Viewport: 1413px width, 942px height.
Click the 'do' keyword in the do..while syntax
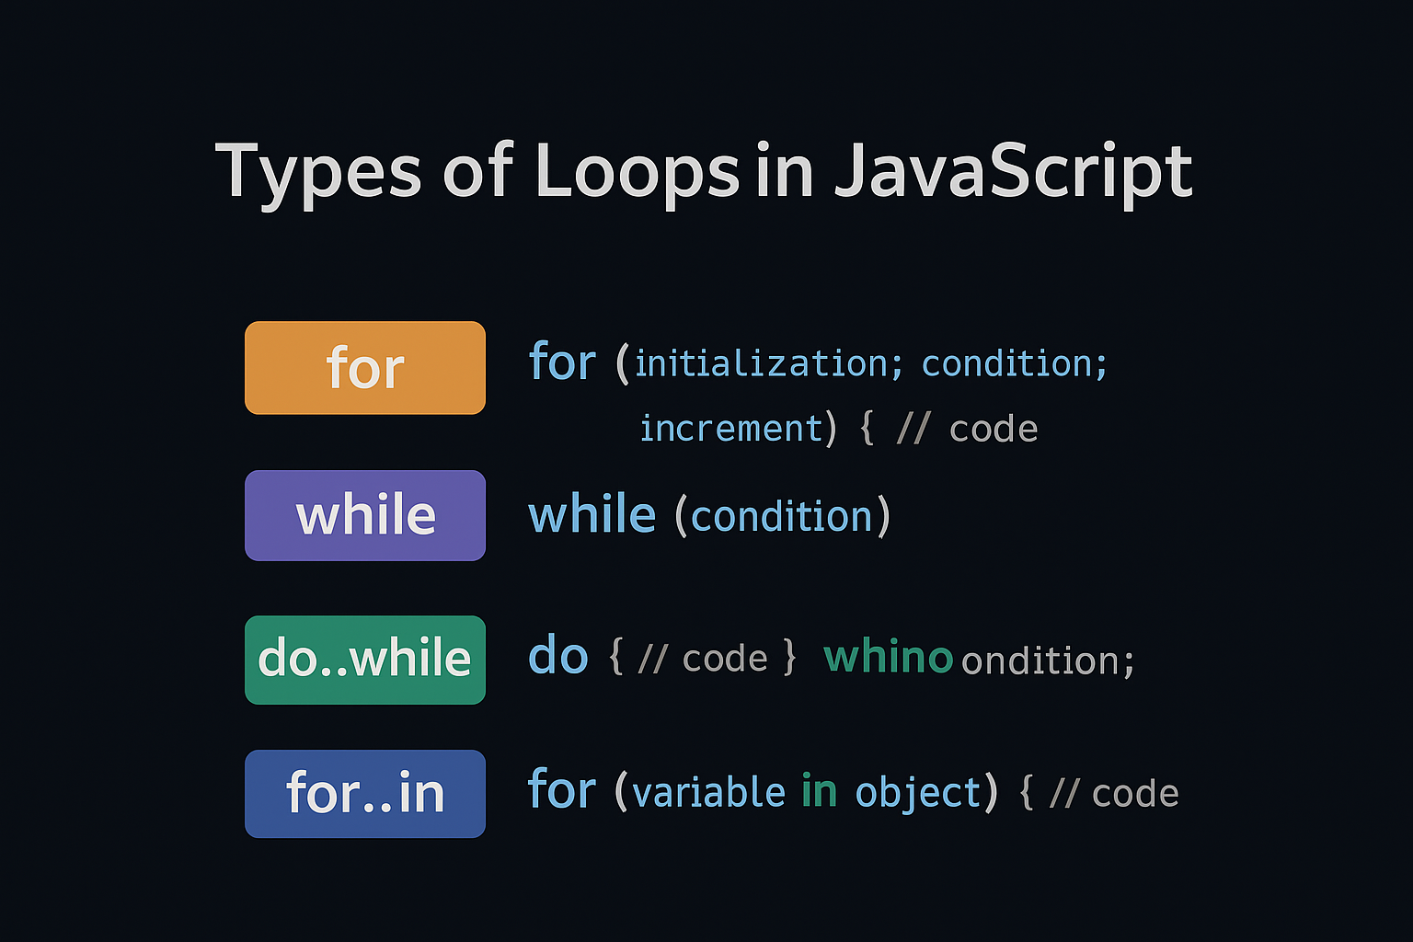click(557, 655)
